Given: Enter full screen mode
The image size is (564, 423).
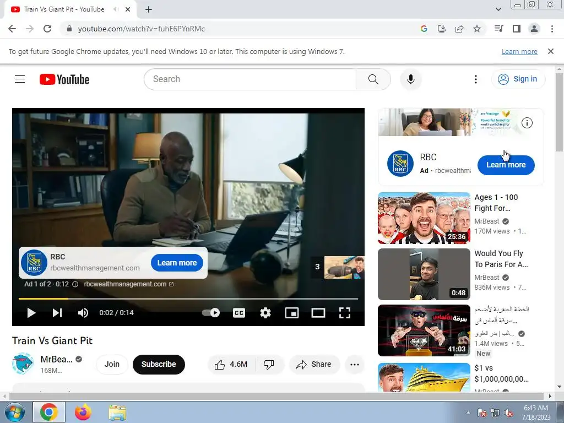Looking at the screenshot, I should pyautogui.click(x=345, y=313).
